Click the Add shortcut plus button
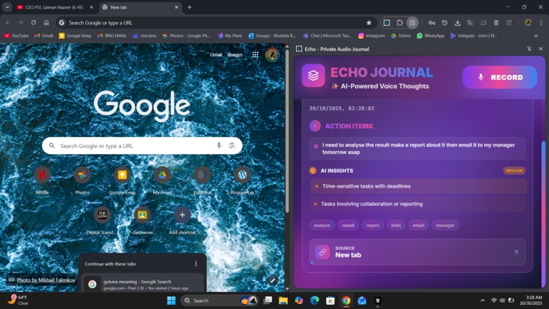This screenshot has height=309, width=549. 182,215
